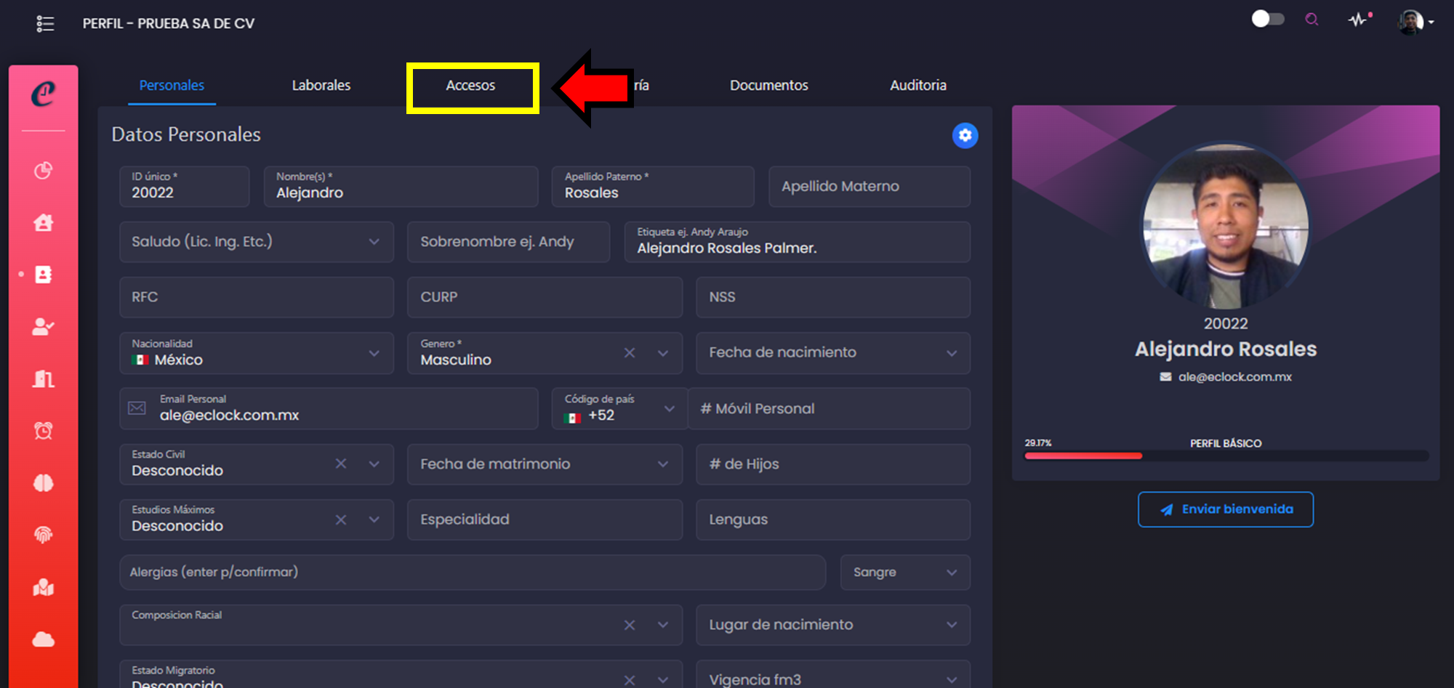
Task: Focus the Sobrenombre field
Action: (x=509, y=242)
